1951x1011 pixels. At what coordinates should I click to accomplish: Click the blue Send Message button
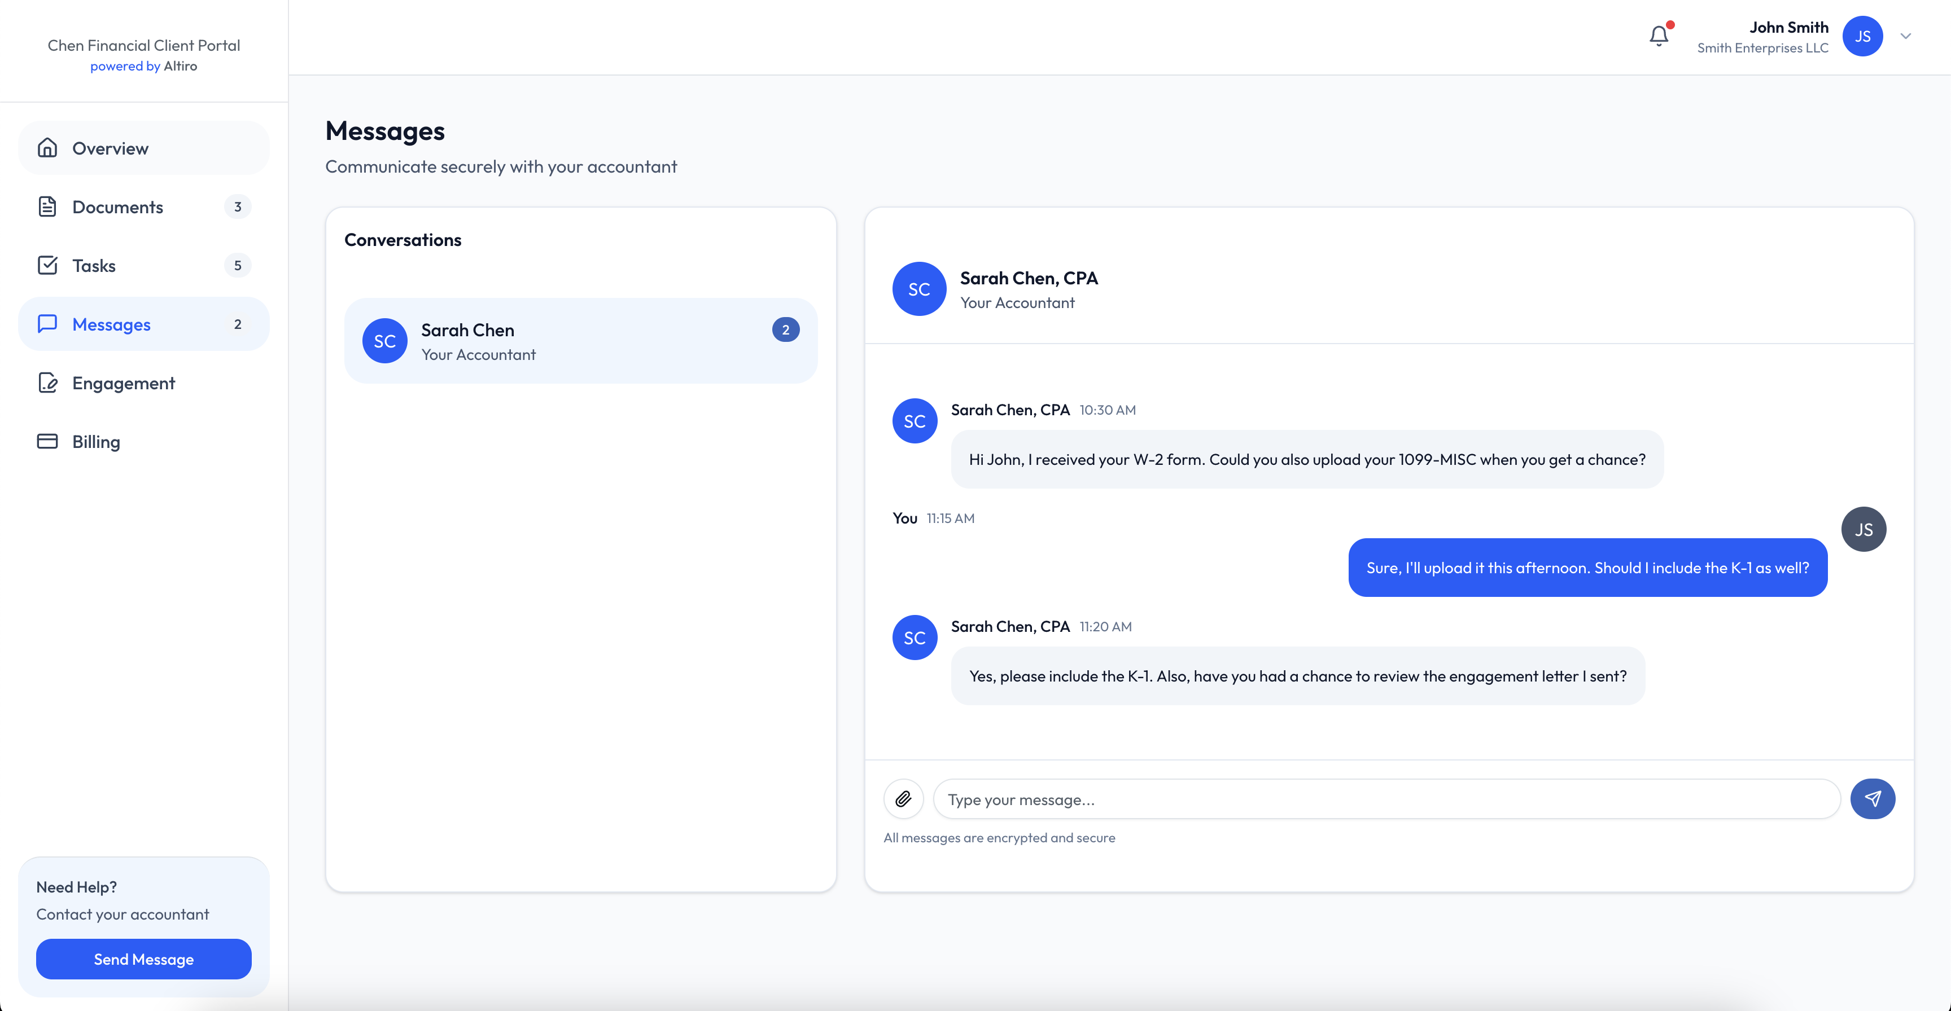tap(144, 959)
